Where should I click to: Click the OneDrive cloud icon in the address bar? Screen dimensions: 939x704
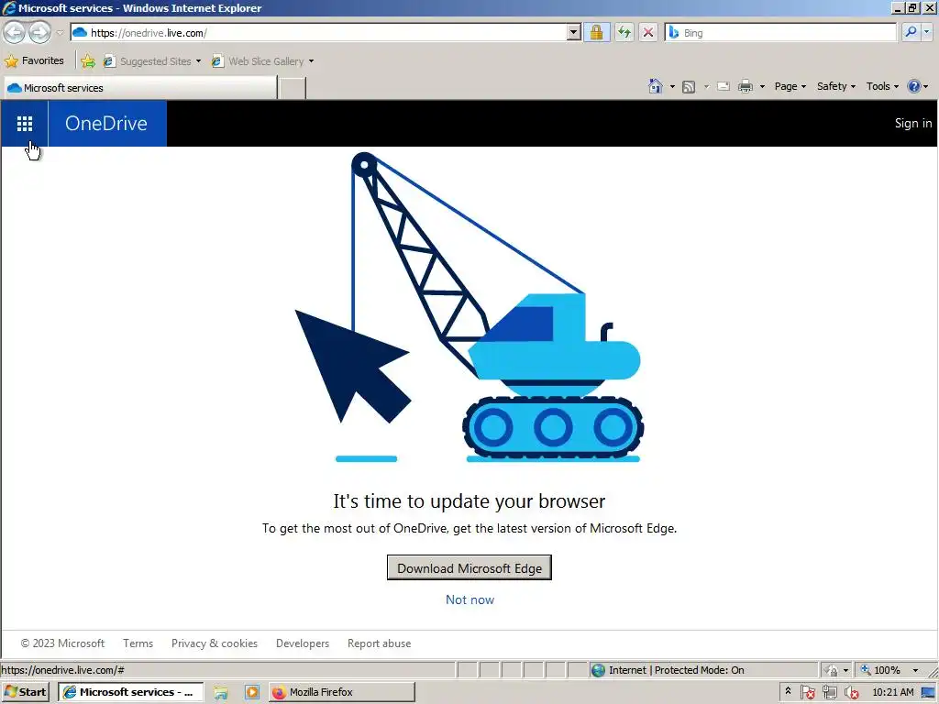coord(80,32)
